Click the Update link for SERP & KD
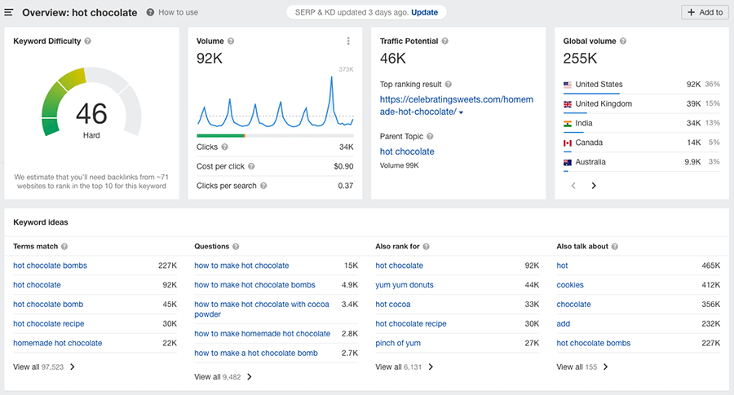Viewport: 734px width, 395px height. tap(425, 12)
